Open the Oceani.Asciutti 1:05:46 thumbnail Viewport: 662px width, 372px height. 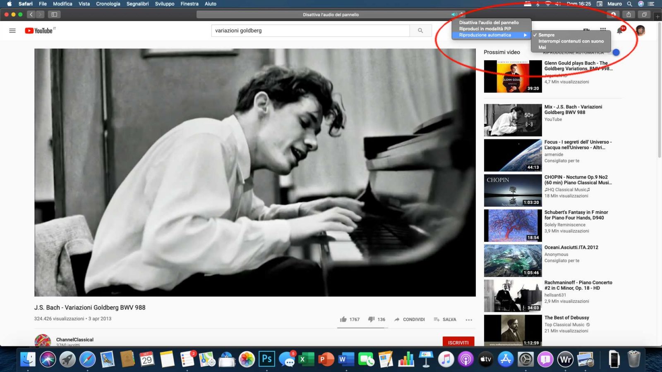click(513, 261)
